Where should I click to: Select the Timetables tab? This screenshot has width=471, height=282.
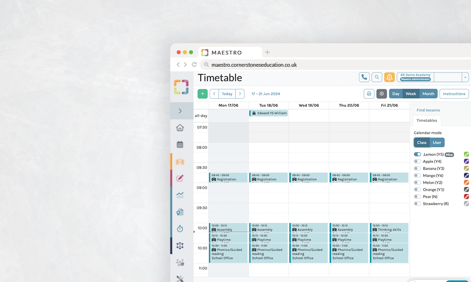pos(426,120)
